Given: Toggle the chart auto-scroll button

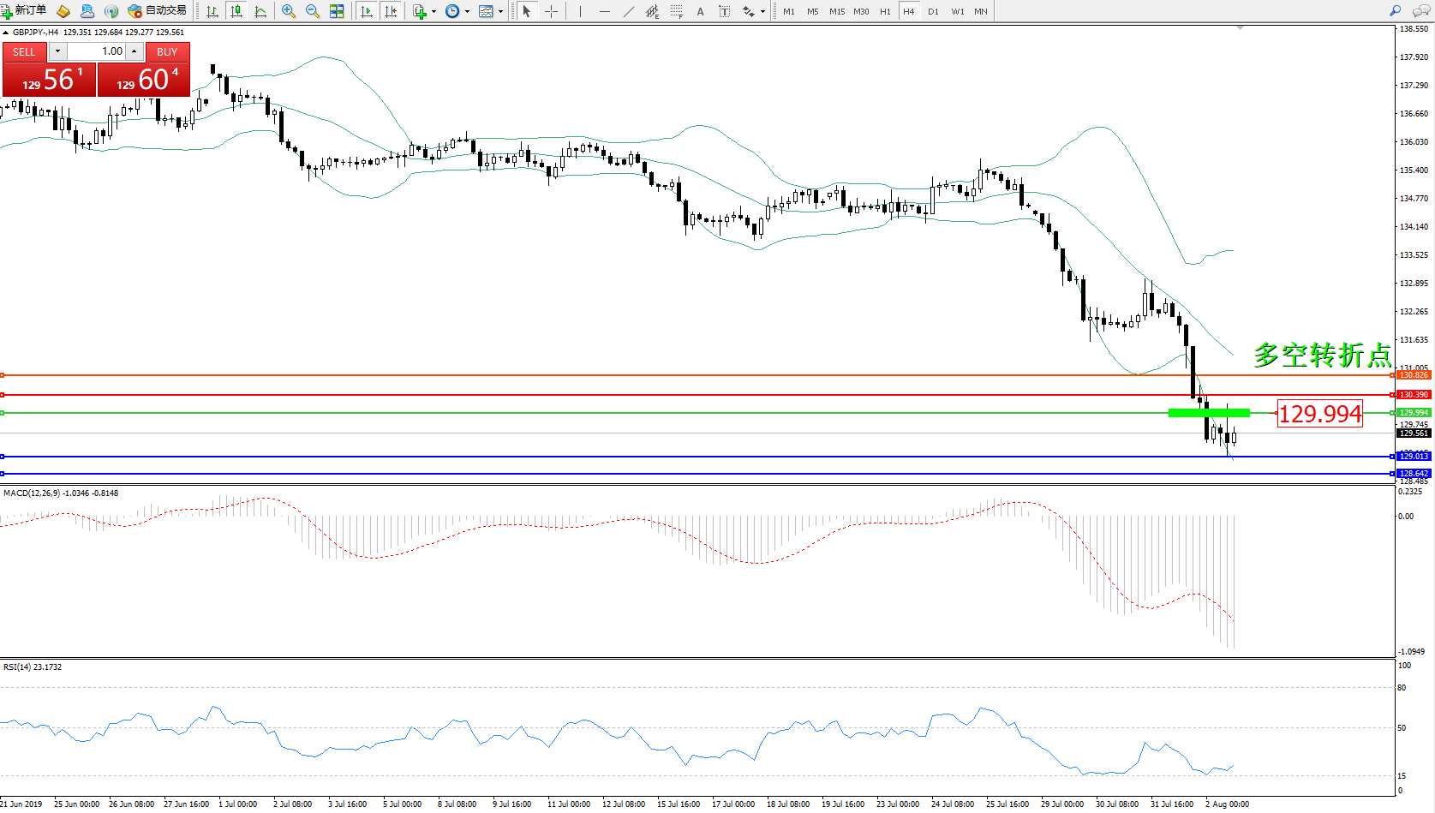Looking at the screenshot, I should pyautogui.click(x=367, y=11).
